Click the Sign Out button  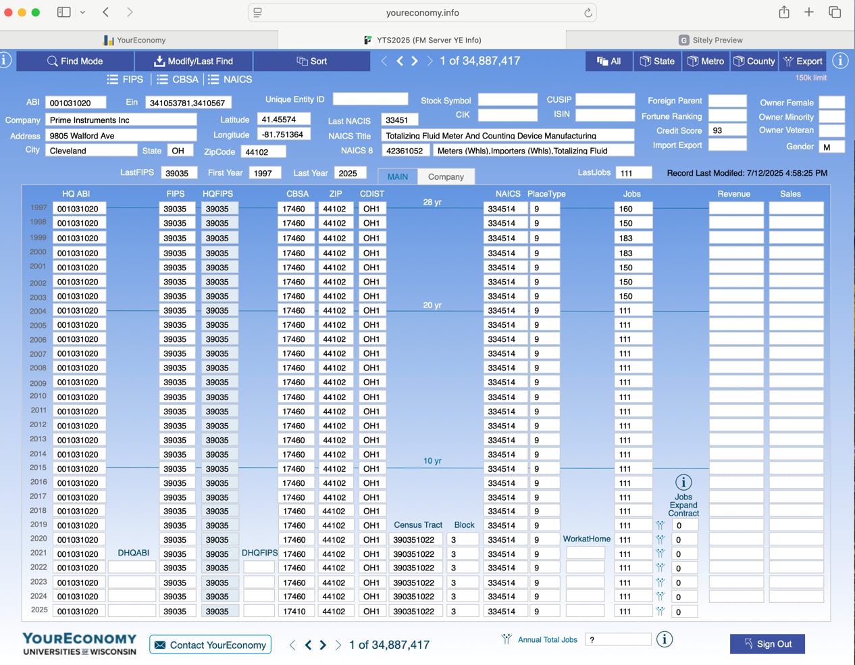(767, 644)
